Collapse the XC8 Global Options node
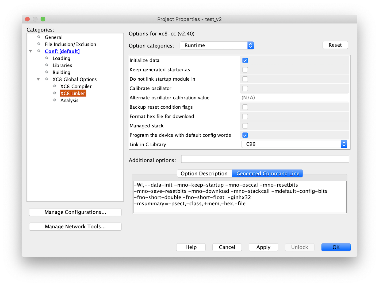The image size is (379, 286). [38, 79]
